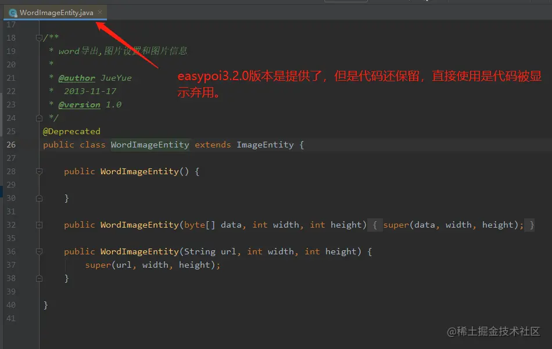Click the extends keyword
The width and height of the screenshot is (552, 349).
(213, 145)
